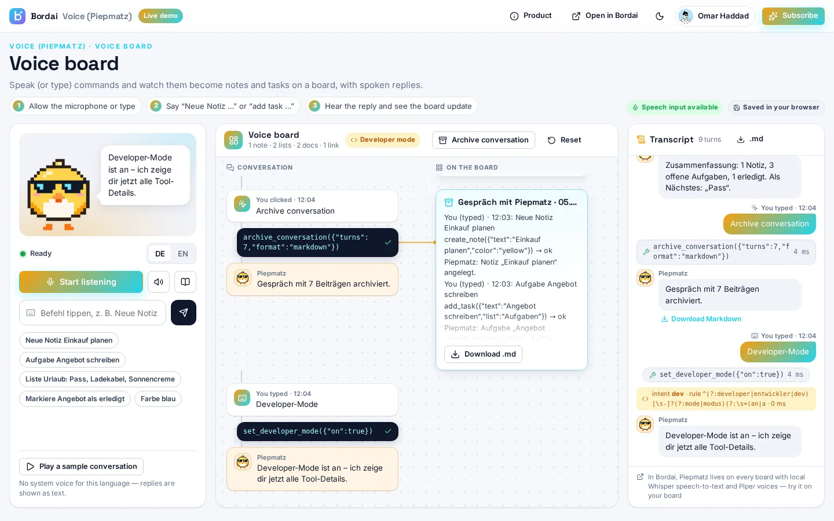Click 'Speech input available' badge
834x521 pixels.
point(675,108)
